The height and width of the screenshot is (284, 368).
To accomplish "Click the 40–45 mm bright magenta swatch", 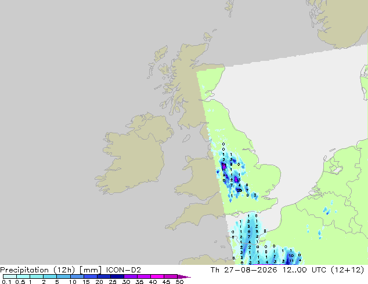I will pos(157,276).
